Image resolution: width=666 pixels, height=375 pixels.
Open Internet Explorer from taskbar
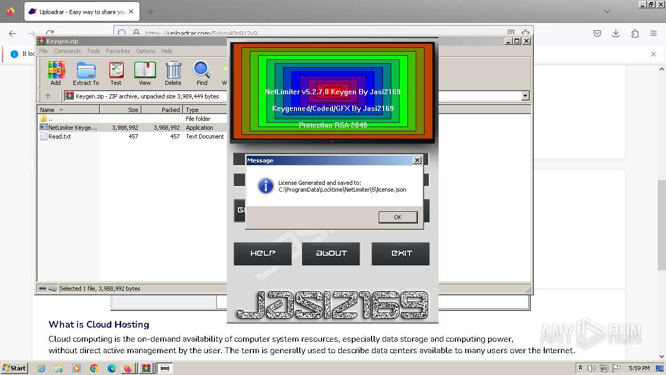tap(41, 368)
